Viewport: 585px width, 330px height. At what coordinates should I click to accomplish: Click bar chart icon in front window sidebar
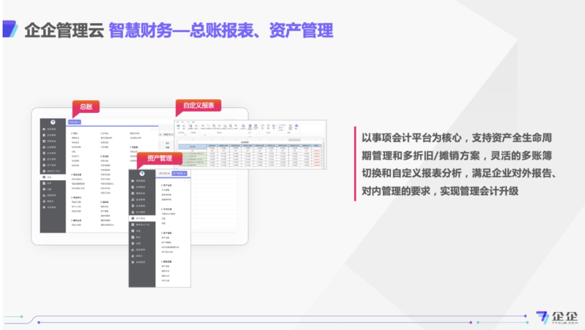click(x=133, y=250)
